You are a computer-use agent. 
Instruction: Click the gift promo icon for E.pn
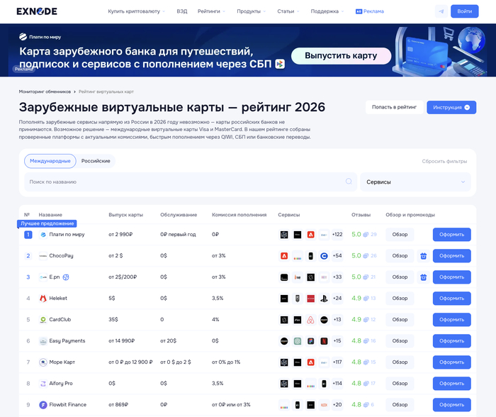[423, 277]
